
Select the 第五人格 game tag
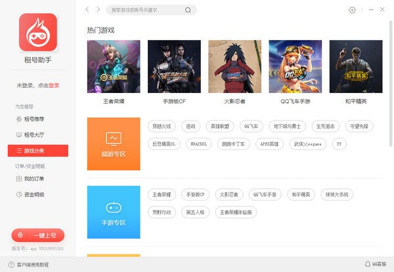coord(195,212)
